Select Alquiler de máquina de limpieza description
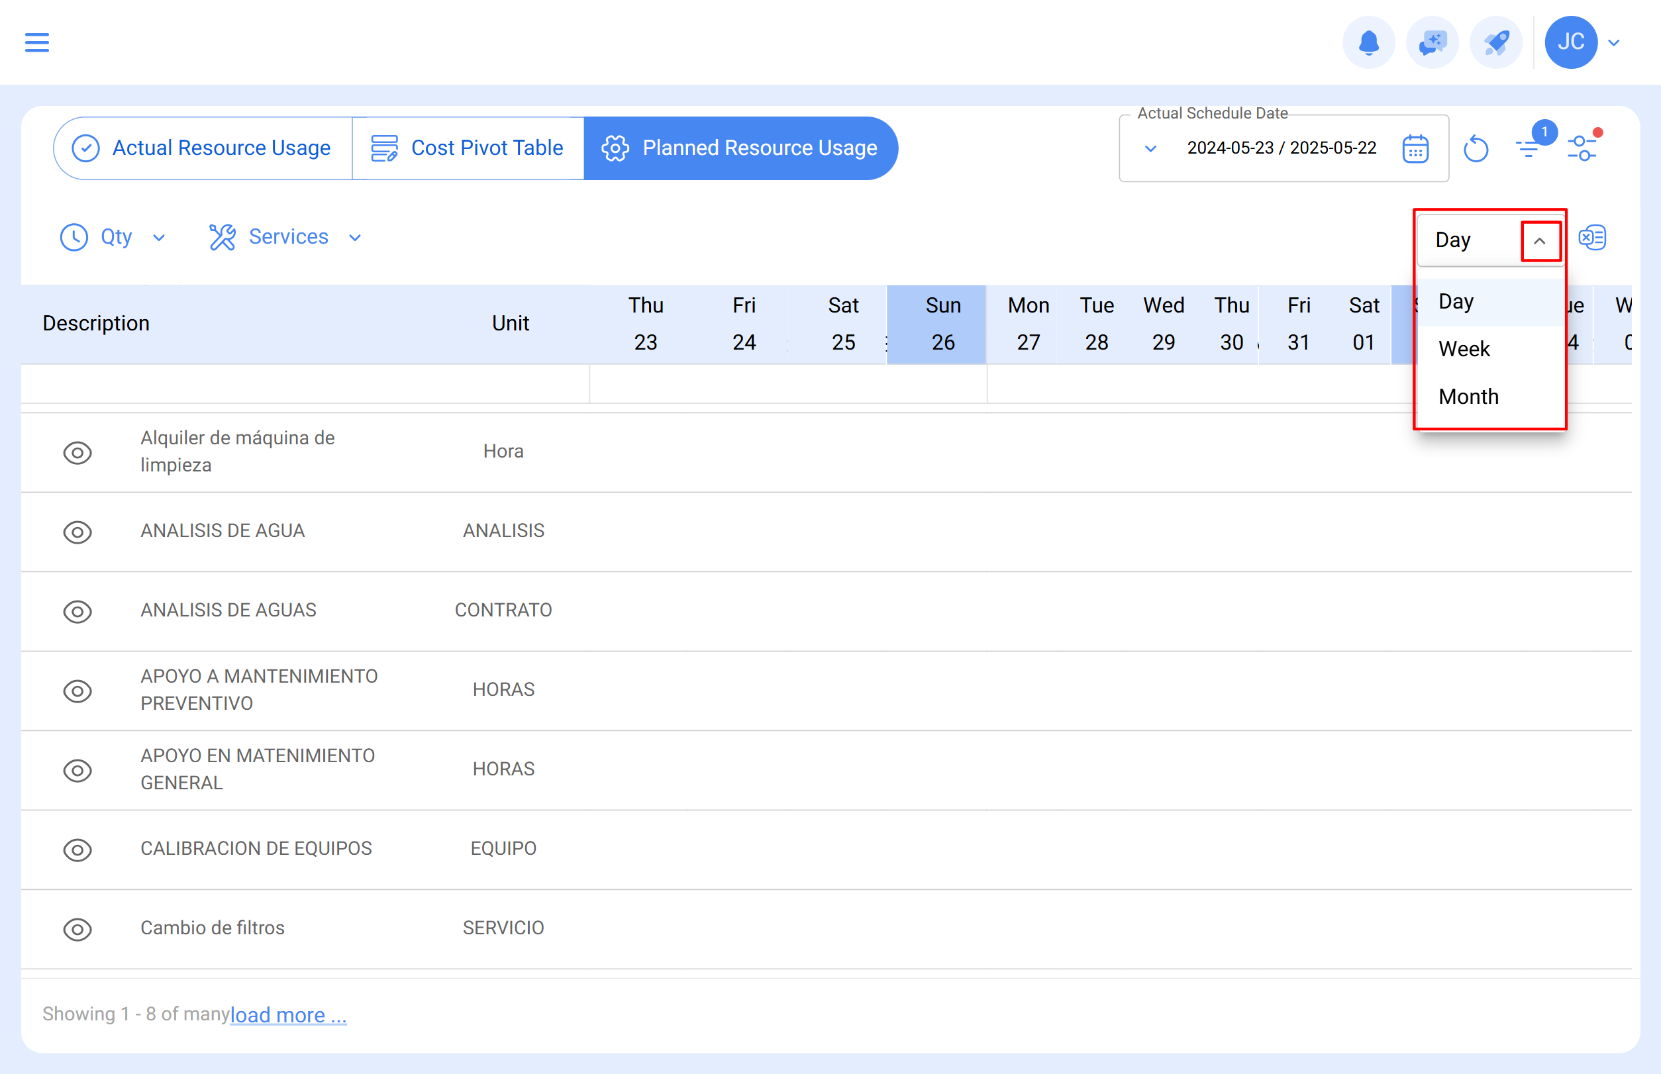This screenshot has height=1074, width=1661. [237, 451]
